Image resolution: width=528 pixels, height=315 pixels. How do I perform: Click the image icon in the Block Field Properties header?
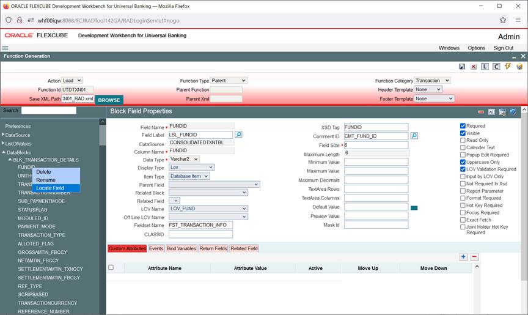502,112
